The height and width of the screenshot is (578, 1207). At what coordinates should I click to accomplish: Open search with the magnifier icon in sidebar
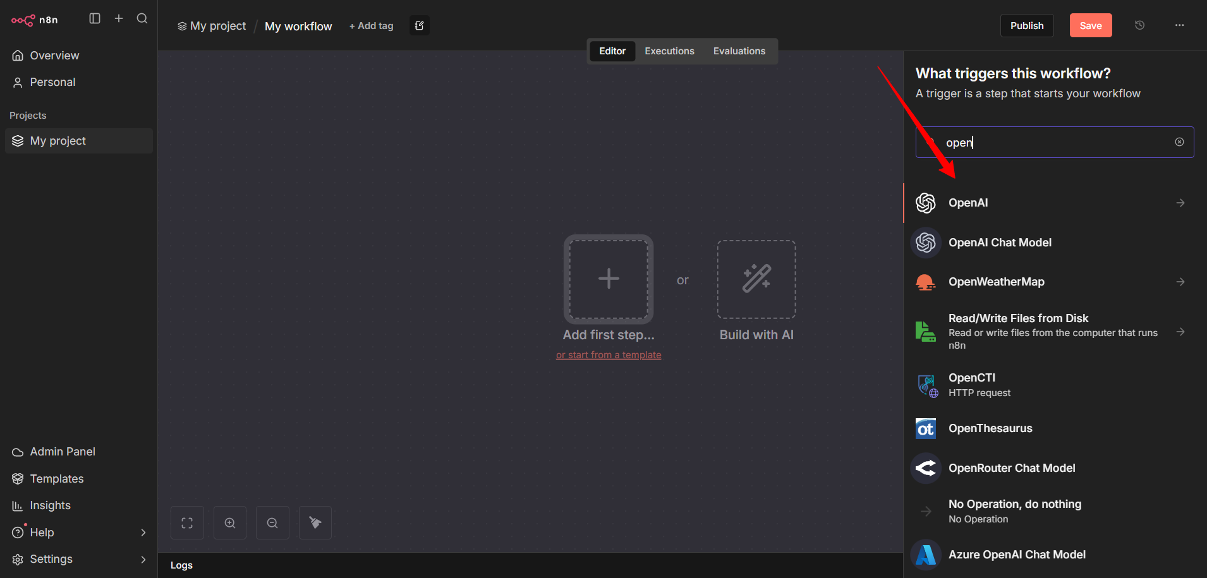pyautogui.click(x=142, y=18)
